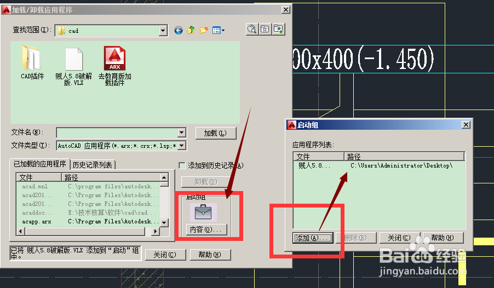Go back using blue arrow icon

point(179,30)
